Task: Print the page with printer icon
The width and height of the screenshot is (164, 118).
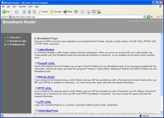Action: (x=88, y=12)
